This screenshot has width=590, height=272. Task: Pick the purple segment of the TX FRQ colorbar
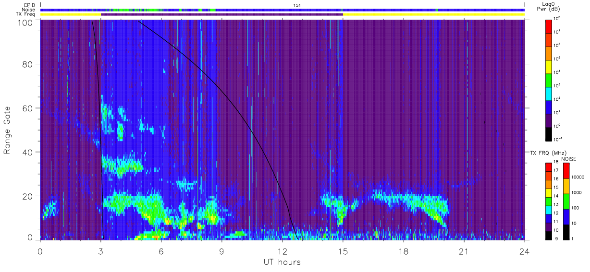click(549, 226)
